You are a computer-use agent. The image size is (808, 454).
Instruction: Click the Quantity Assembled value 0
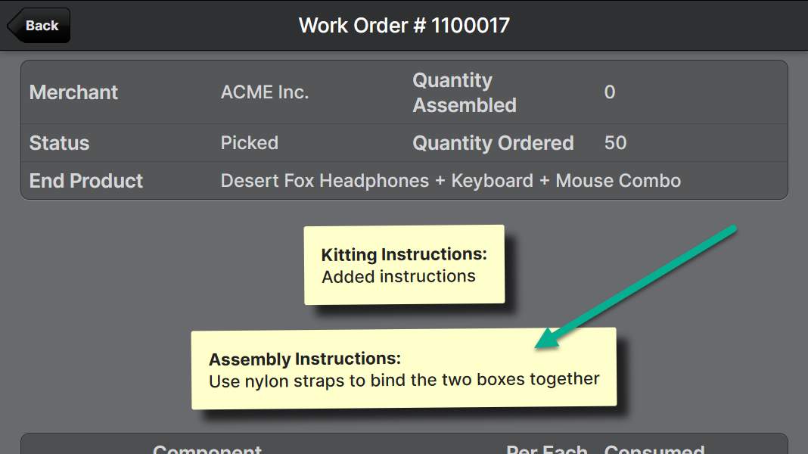[x=610, y=92]
